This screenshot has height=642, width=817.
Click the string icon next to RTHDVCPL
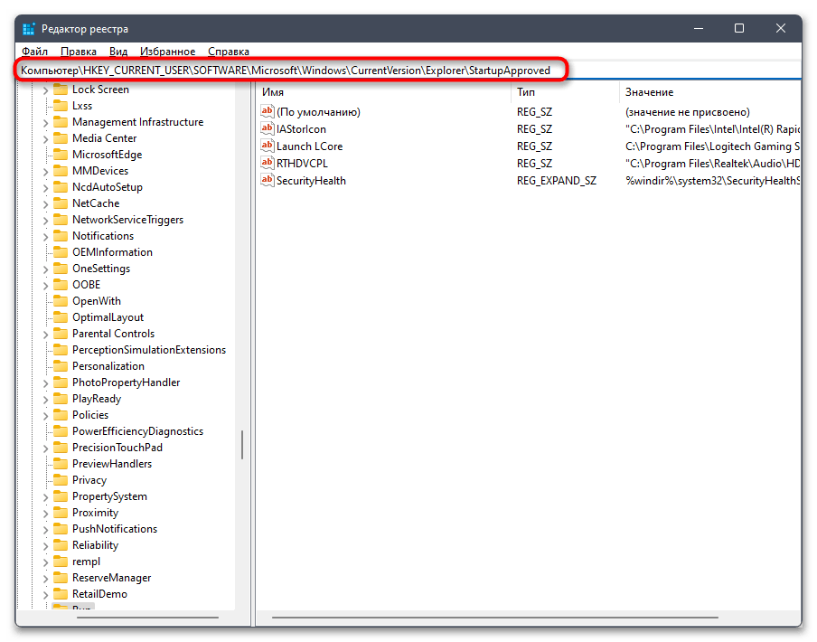268,163
